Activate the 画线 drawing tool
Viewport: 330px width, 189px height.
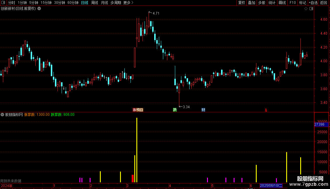coord(282,3)
